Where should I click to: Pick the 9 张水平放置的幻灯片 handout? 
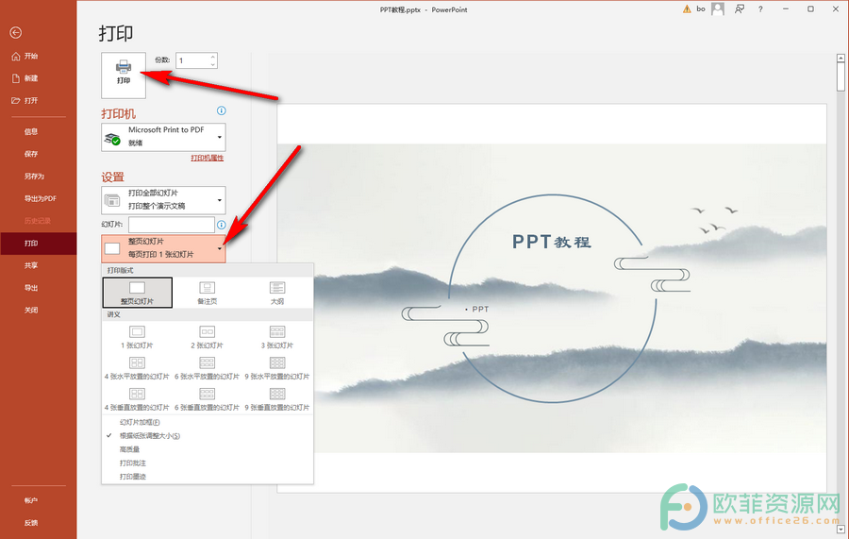click(277, 368)
